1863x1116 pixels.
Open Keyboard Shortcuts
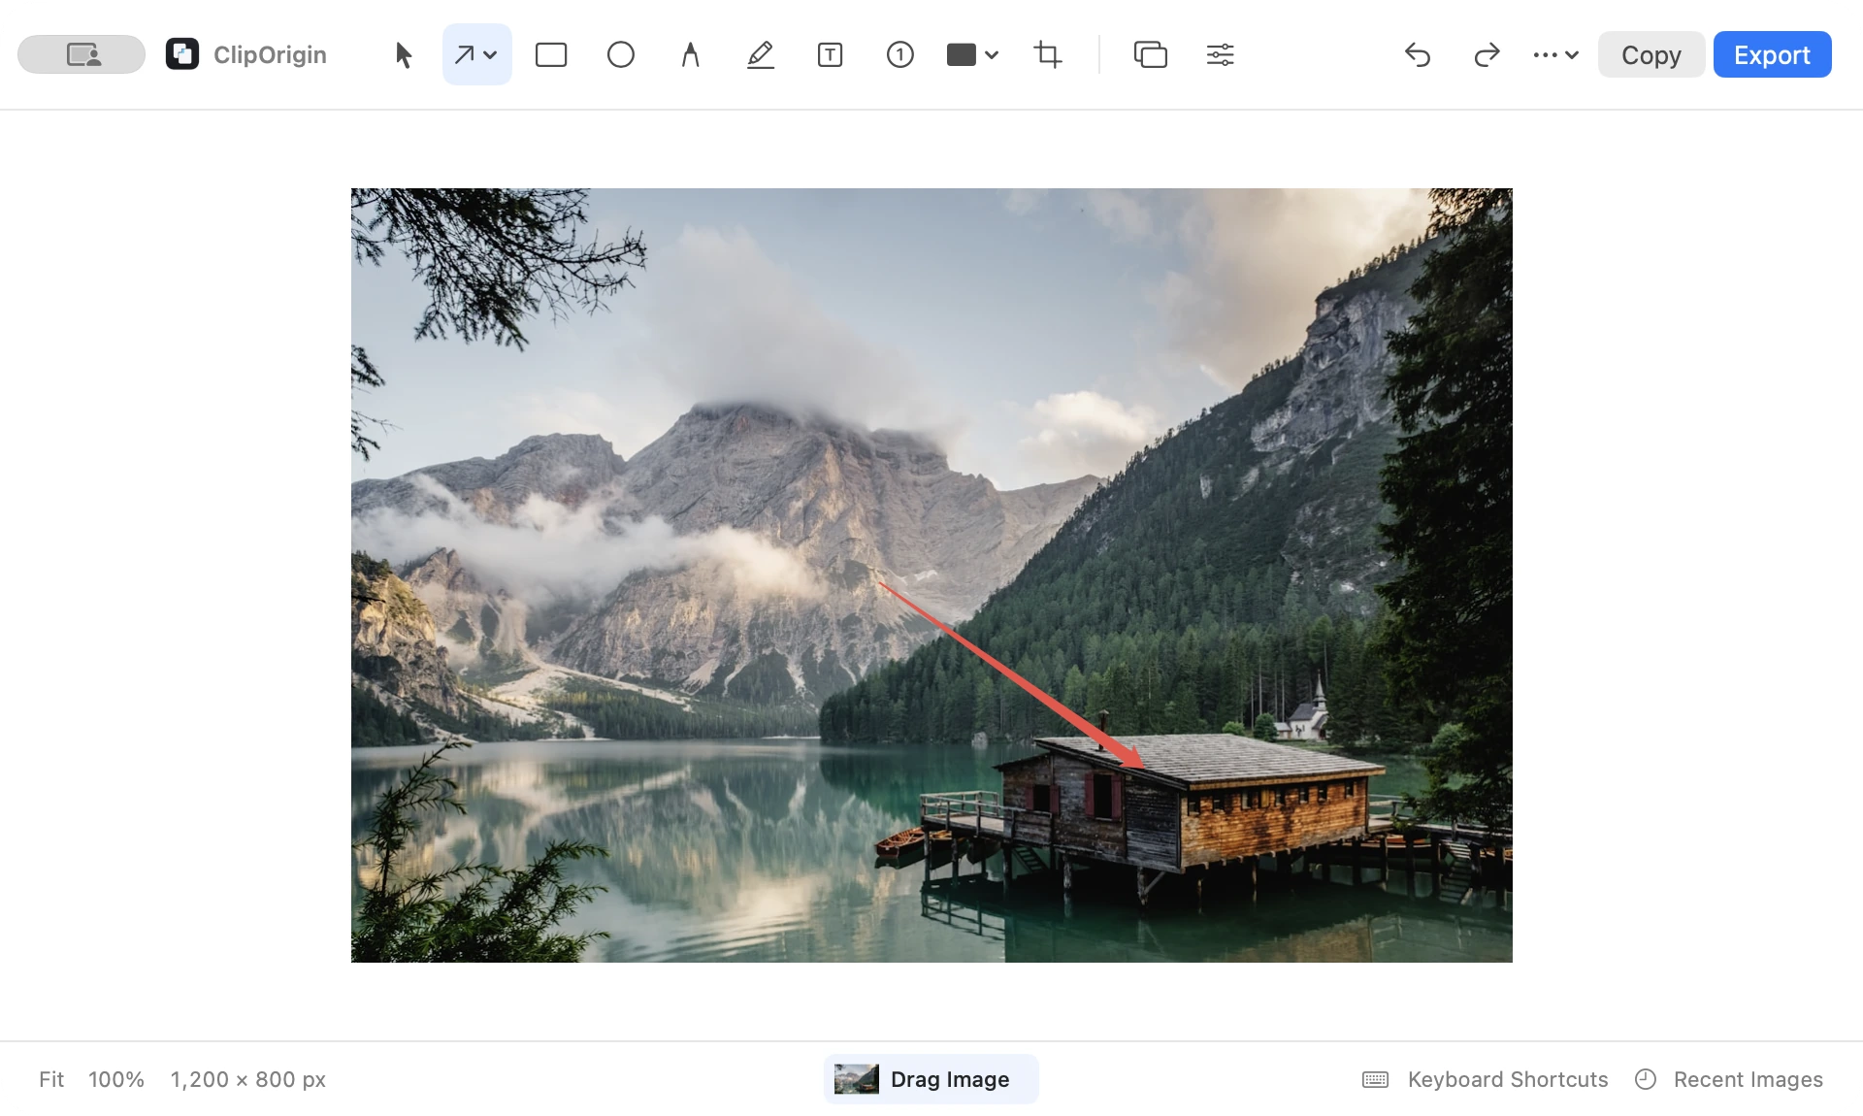(x=1508, y=1079)
